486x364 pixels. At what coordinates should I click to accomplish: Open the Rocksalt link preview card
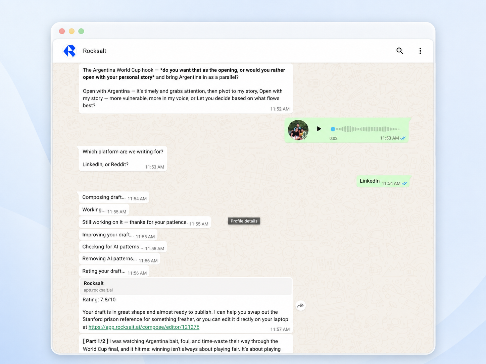pyautogui.click(x=186, y=287)
